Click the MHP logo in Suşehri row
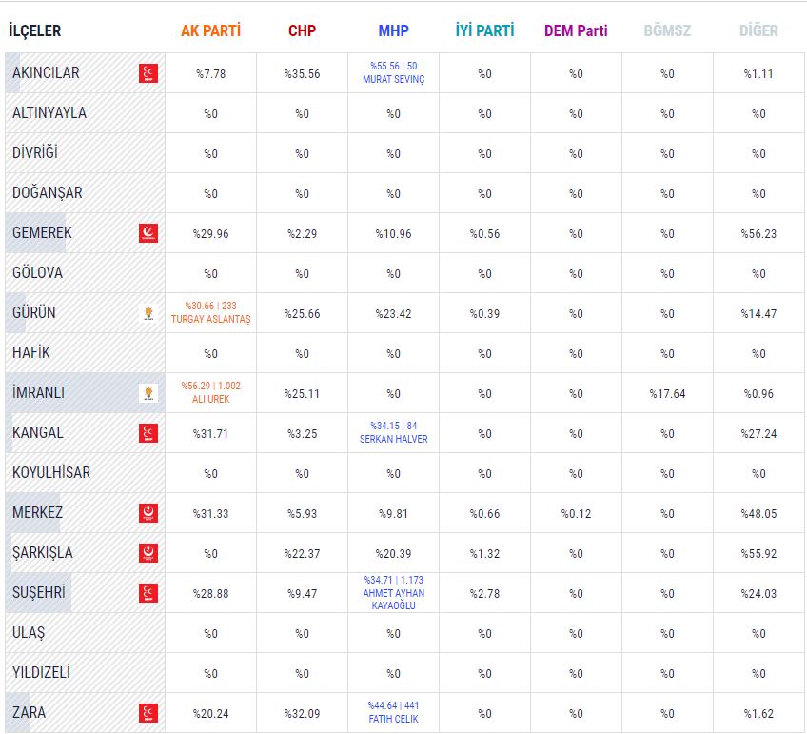807x734 pixels. 148,593
